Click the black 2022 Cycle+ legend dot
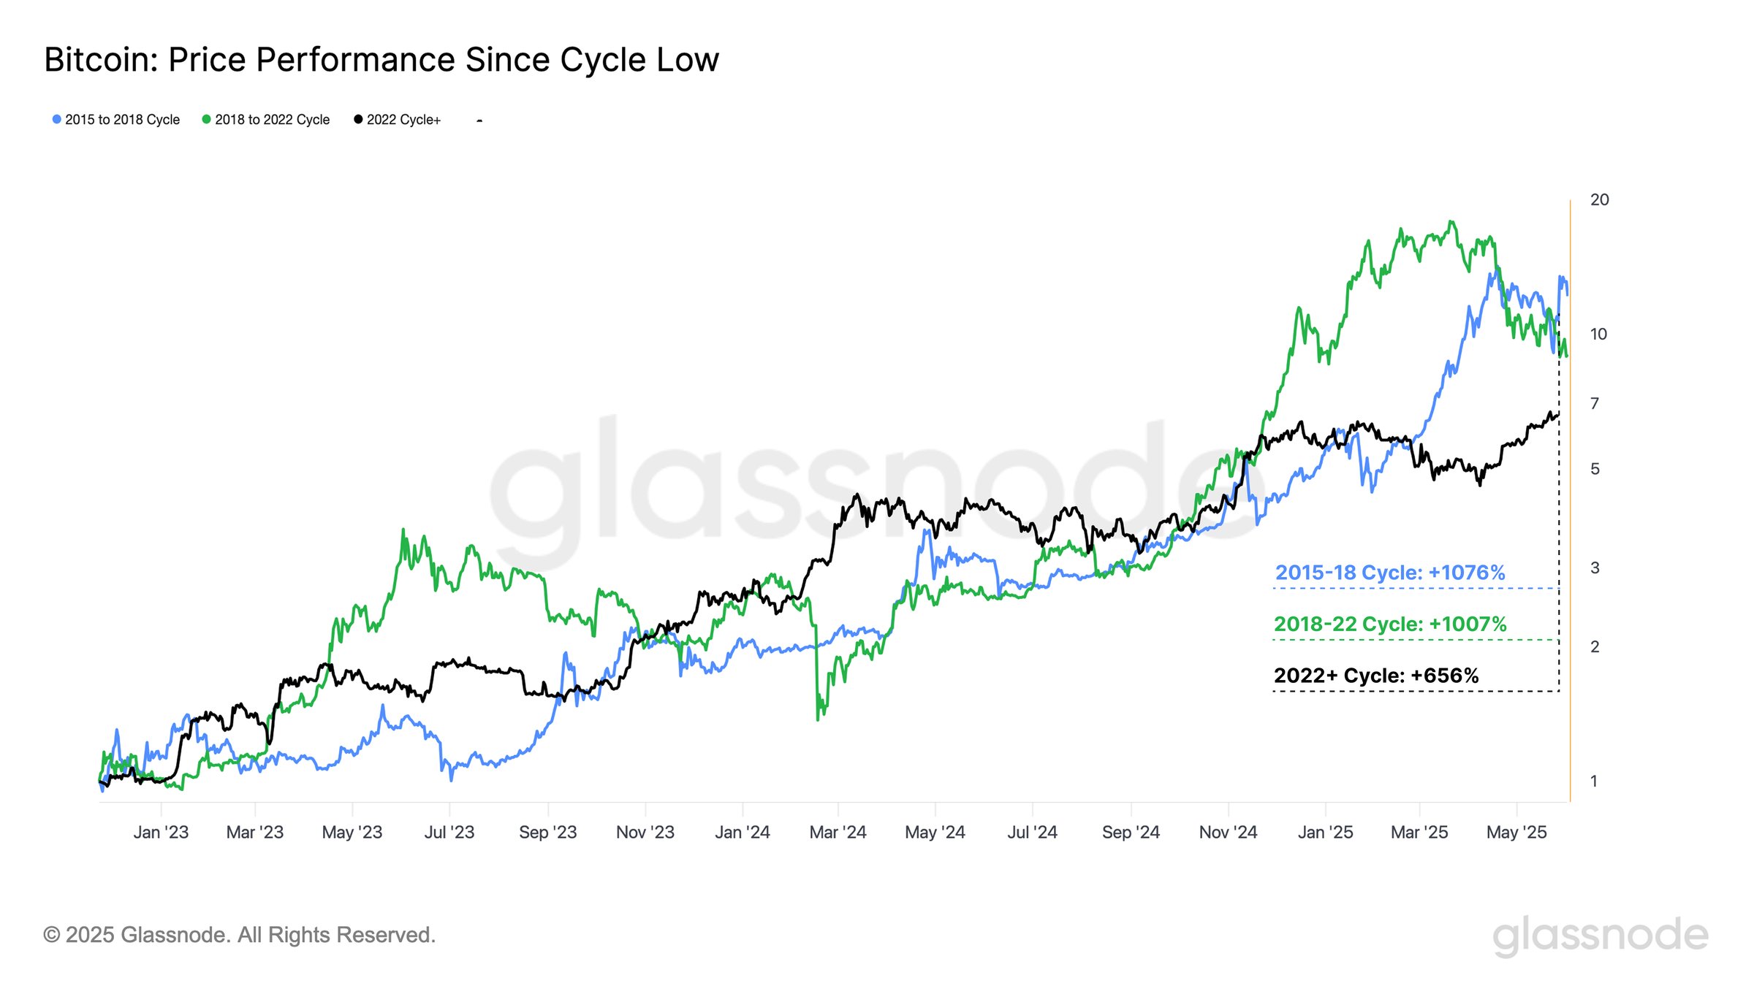This screenshot has height=986, width=1754. pyautogui.click(x=358, y=119)
